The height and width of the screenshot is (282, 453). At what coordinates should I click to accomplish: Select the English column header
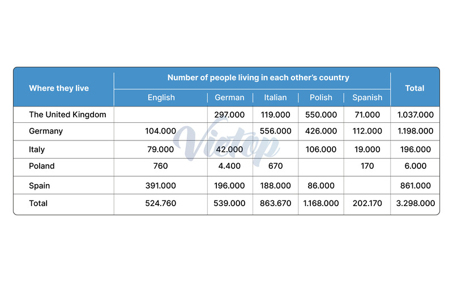coord(161,97)
